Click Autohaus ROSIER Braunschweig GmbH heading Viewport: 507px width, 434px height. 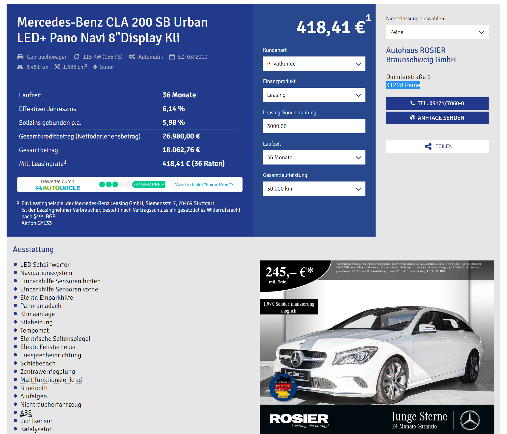[x=421, y=55]
